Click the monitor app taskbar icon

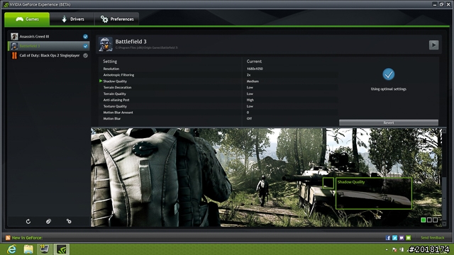pyautogui.click(x=44, y=249)
